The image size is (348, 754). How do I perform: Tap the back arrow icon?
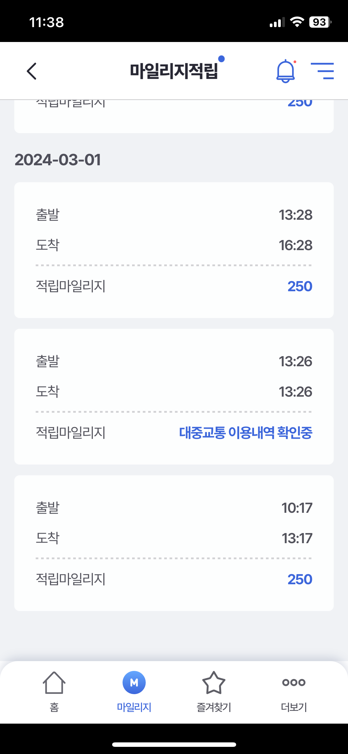[32, 71]
